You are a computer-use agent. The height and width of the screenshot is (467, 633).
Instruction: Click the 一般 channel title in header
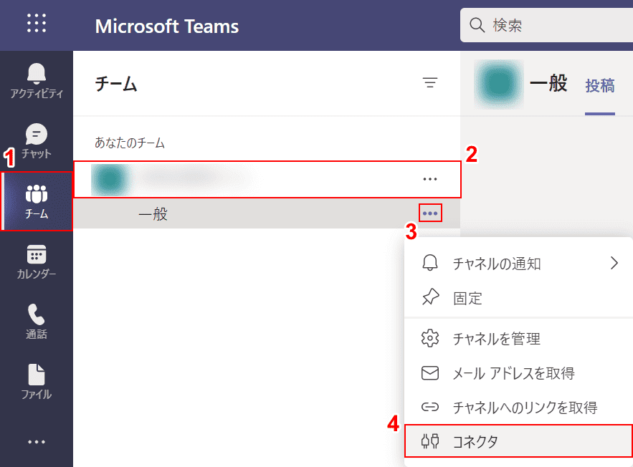[x=548, y=84]
